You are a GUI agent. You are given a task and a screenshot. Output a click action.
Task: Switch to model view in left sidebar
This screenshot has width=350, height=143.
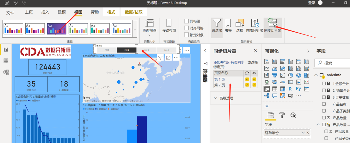(6, 72)
